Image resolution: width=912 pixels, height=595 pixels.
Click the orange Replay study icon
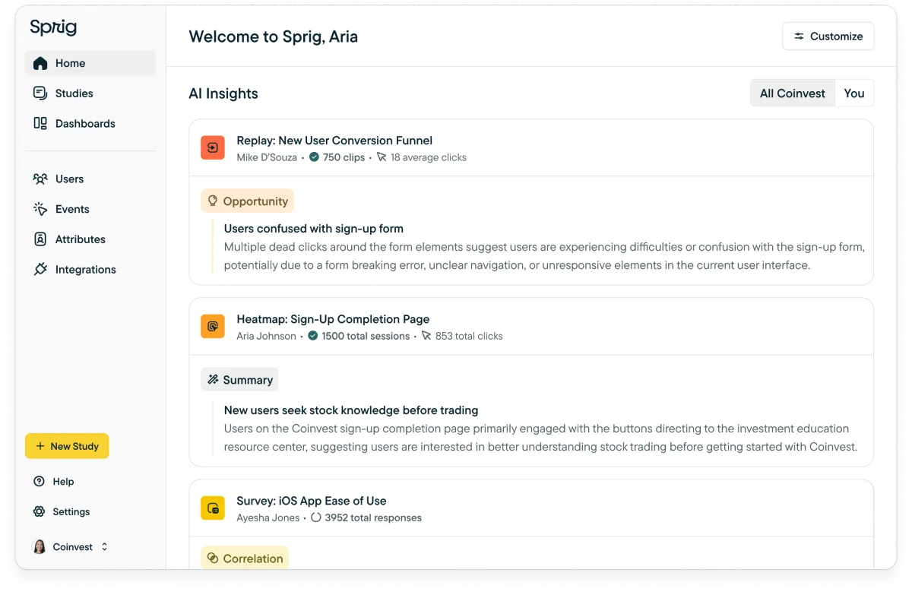point(213,148)
